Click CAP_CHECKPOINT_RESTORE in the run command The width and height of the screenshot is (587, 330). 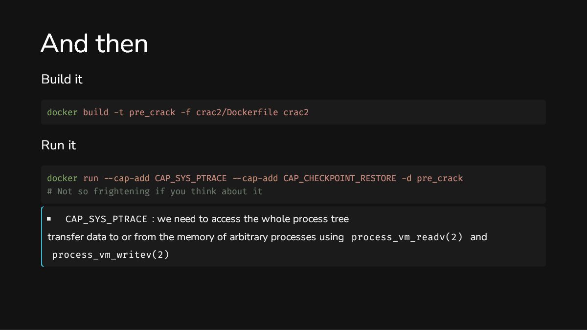click(339, 178)
